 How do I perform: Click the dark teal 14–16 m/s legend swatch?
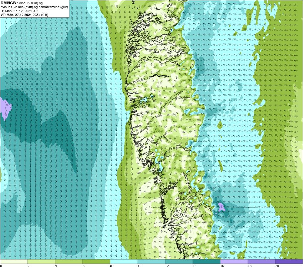(x=206, y=261)
